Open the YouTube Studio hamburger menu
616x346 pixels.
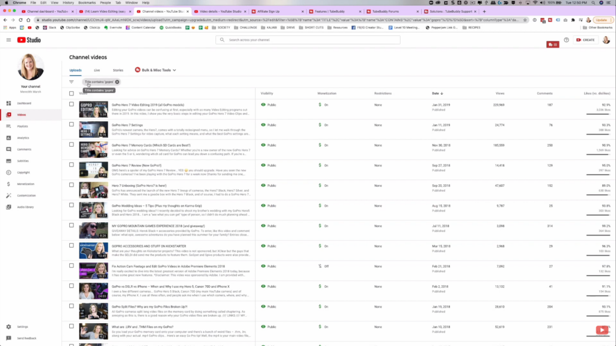tap(8, 40)
